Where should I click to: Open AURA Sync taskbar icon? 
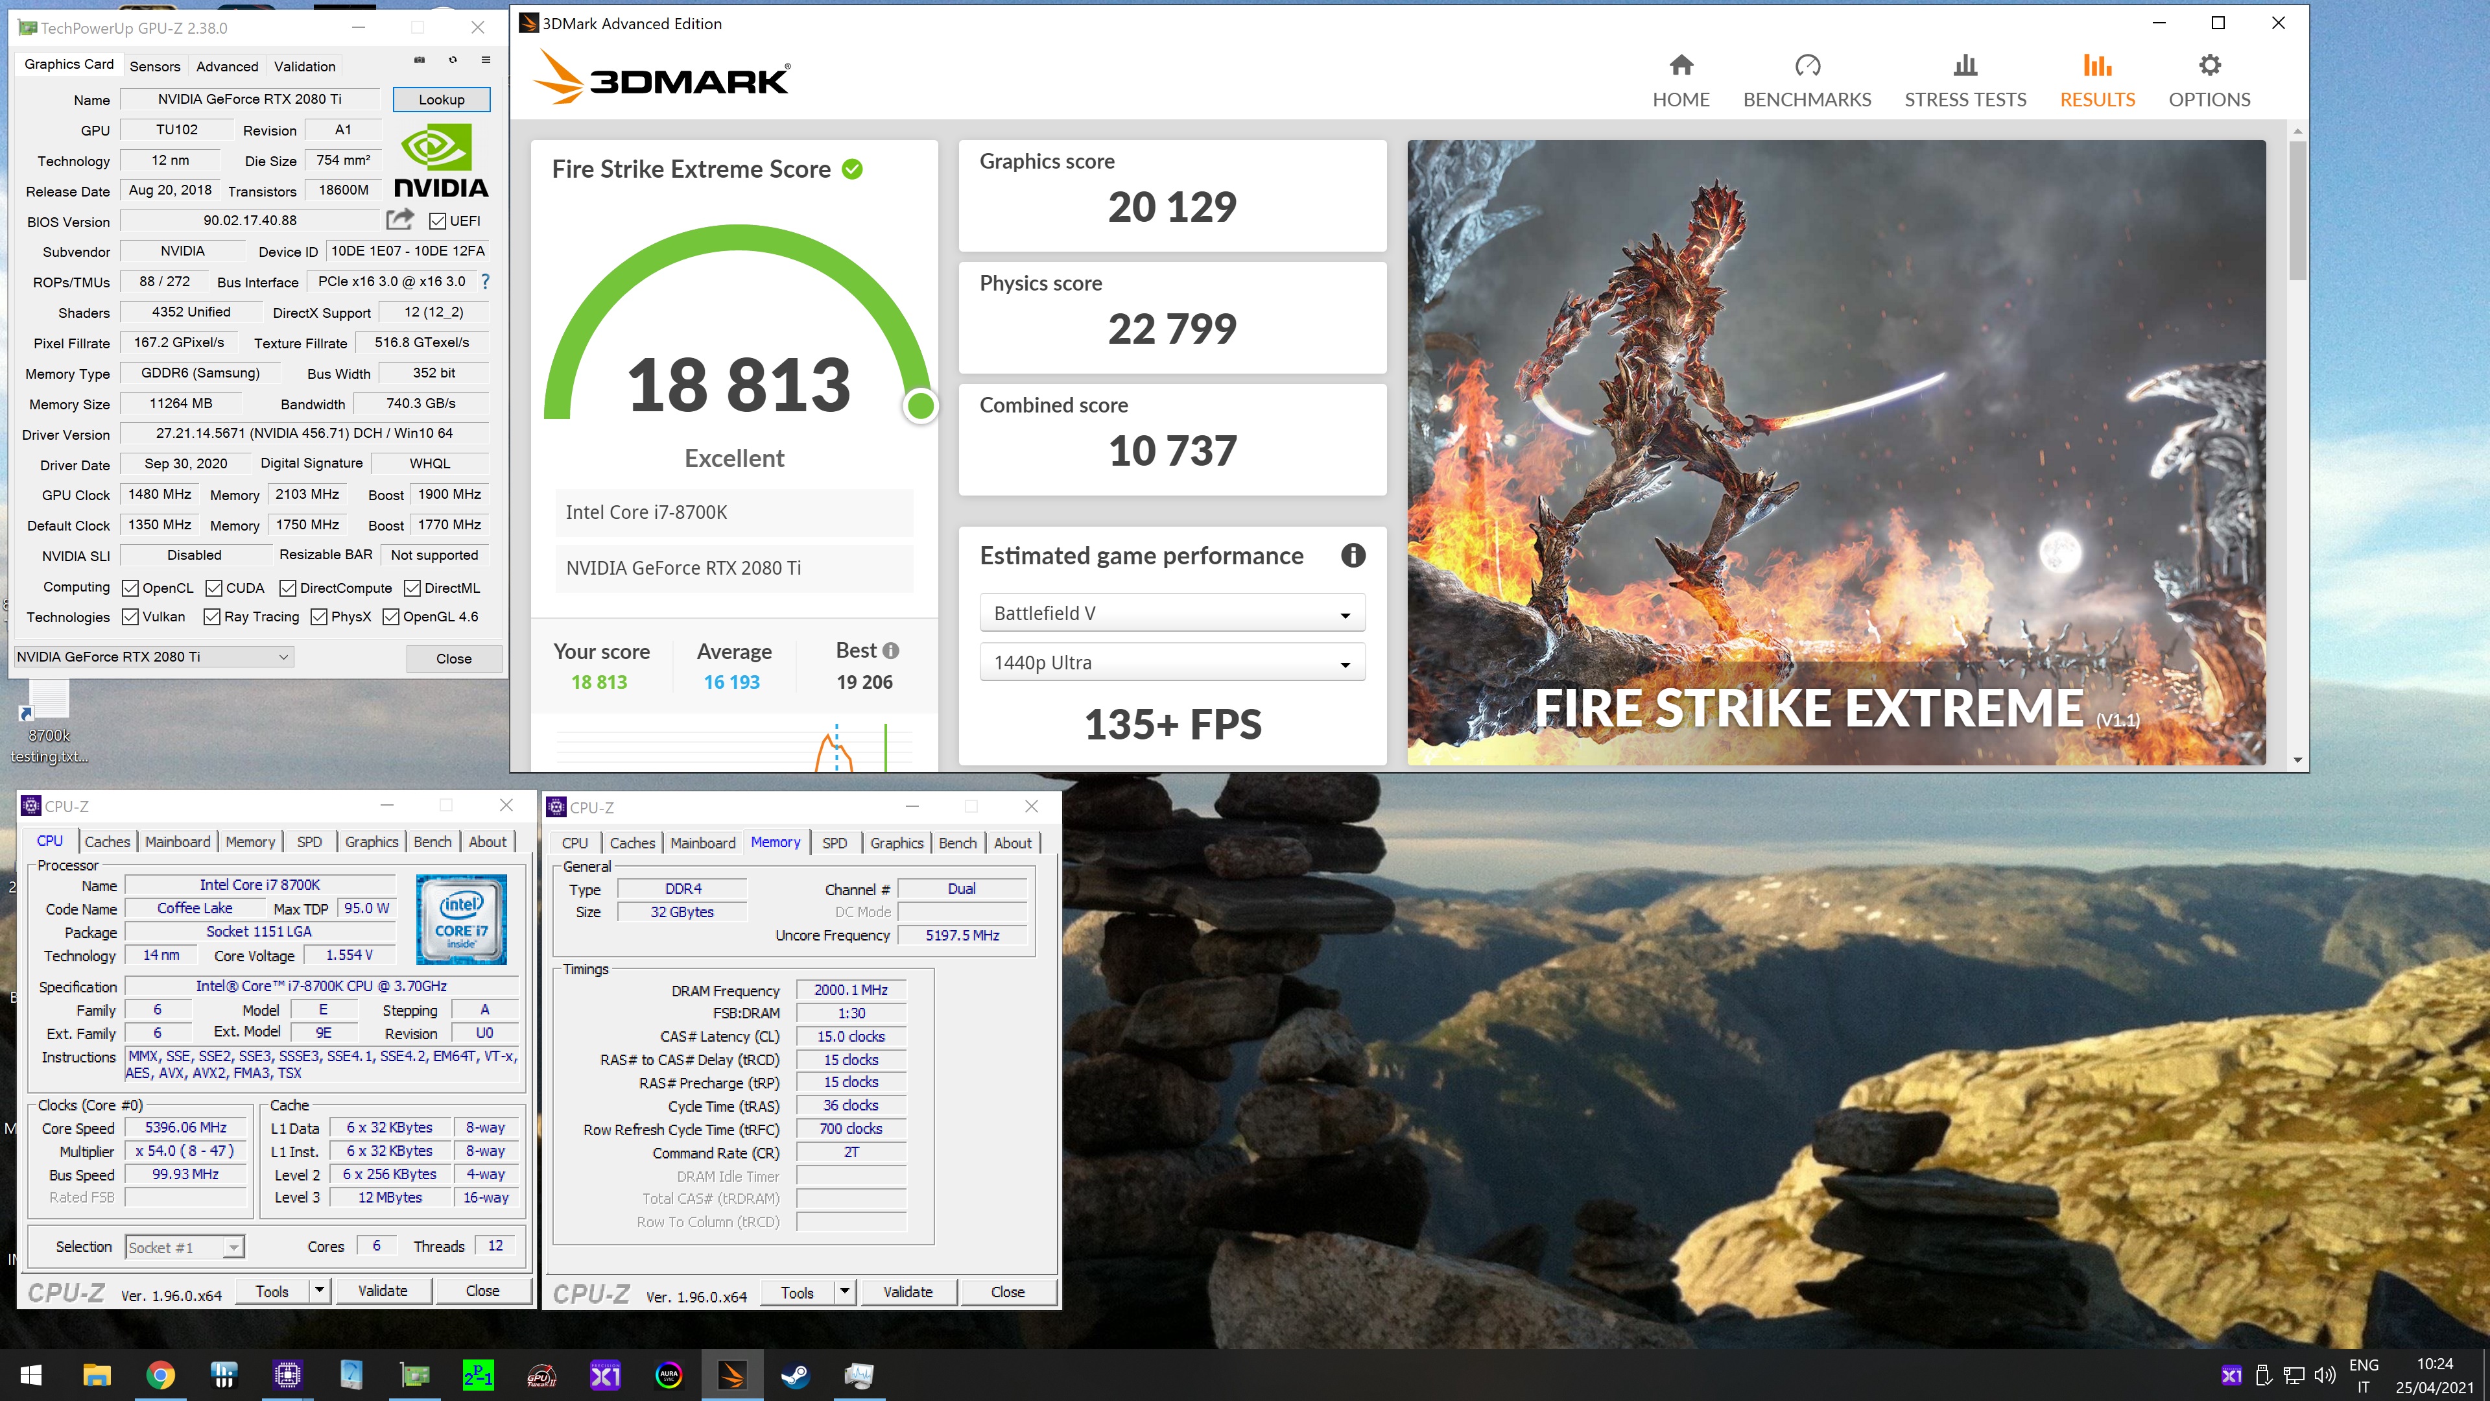[669, 1375]
